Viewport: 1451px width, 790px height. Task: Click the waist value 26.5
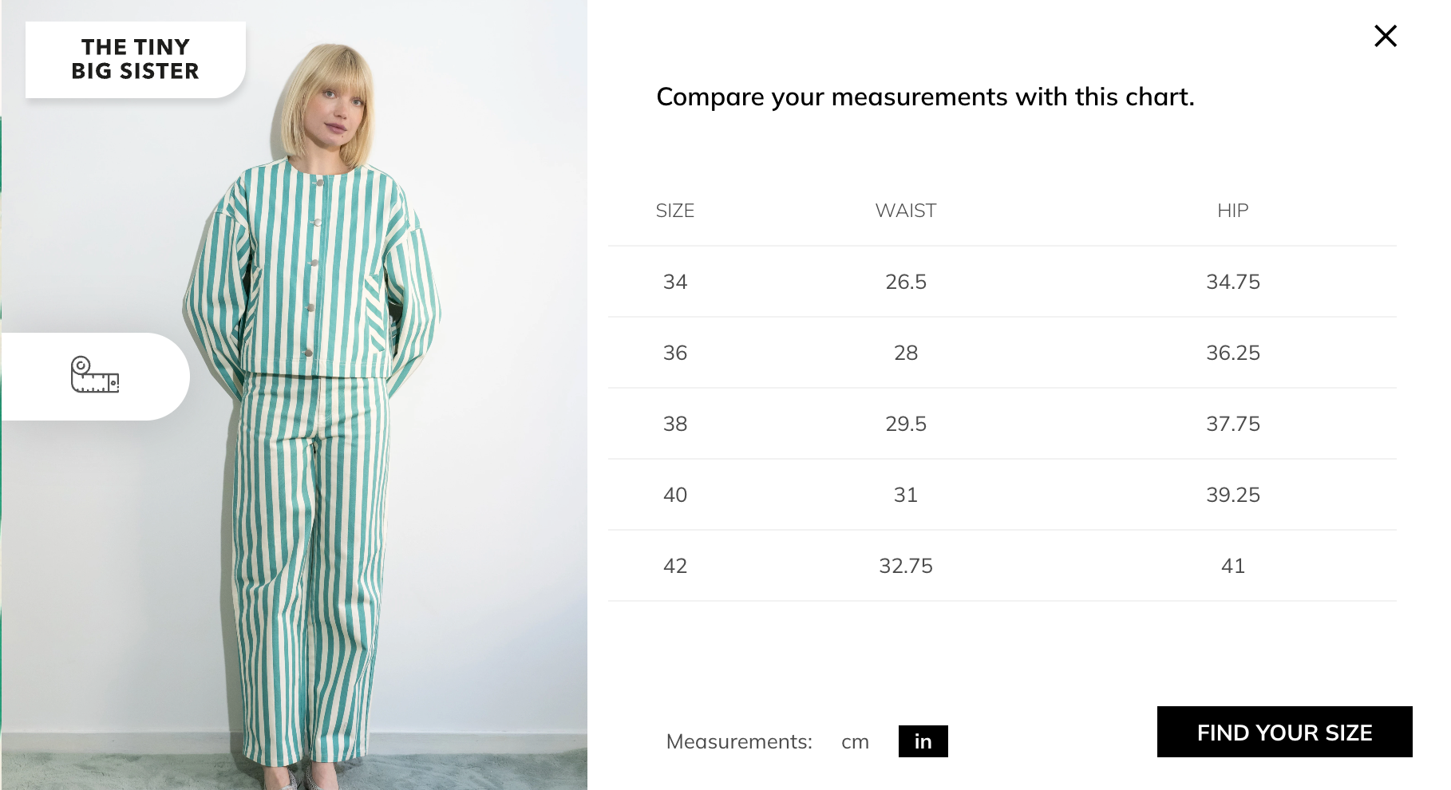(x=904, y=281)
